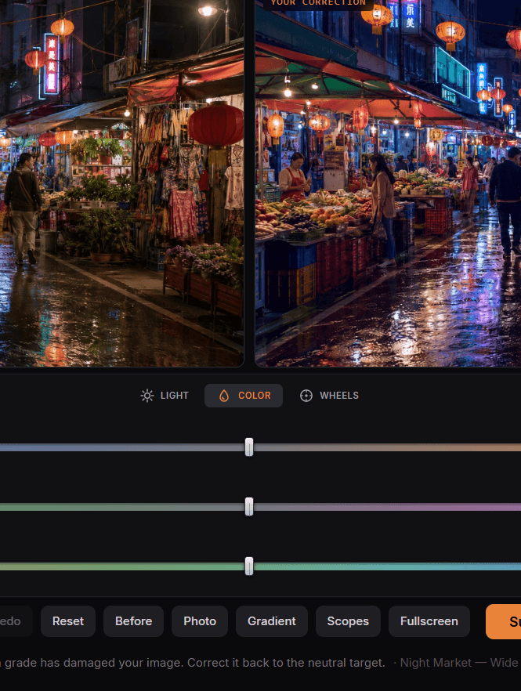
Task: Click the right 'Your Correction' preview image
Action: click(388, 183)
